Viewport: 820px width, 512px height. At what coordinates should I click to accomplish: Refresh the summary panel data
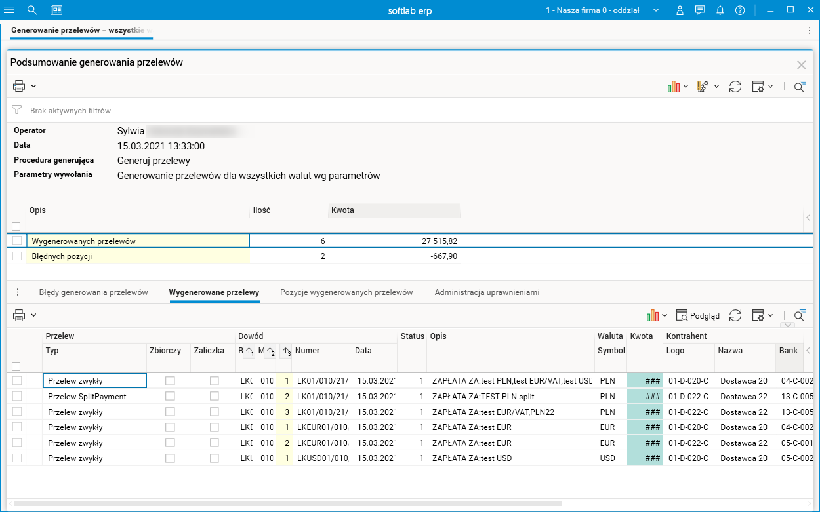(x=735, y=87)
